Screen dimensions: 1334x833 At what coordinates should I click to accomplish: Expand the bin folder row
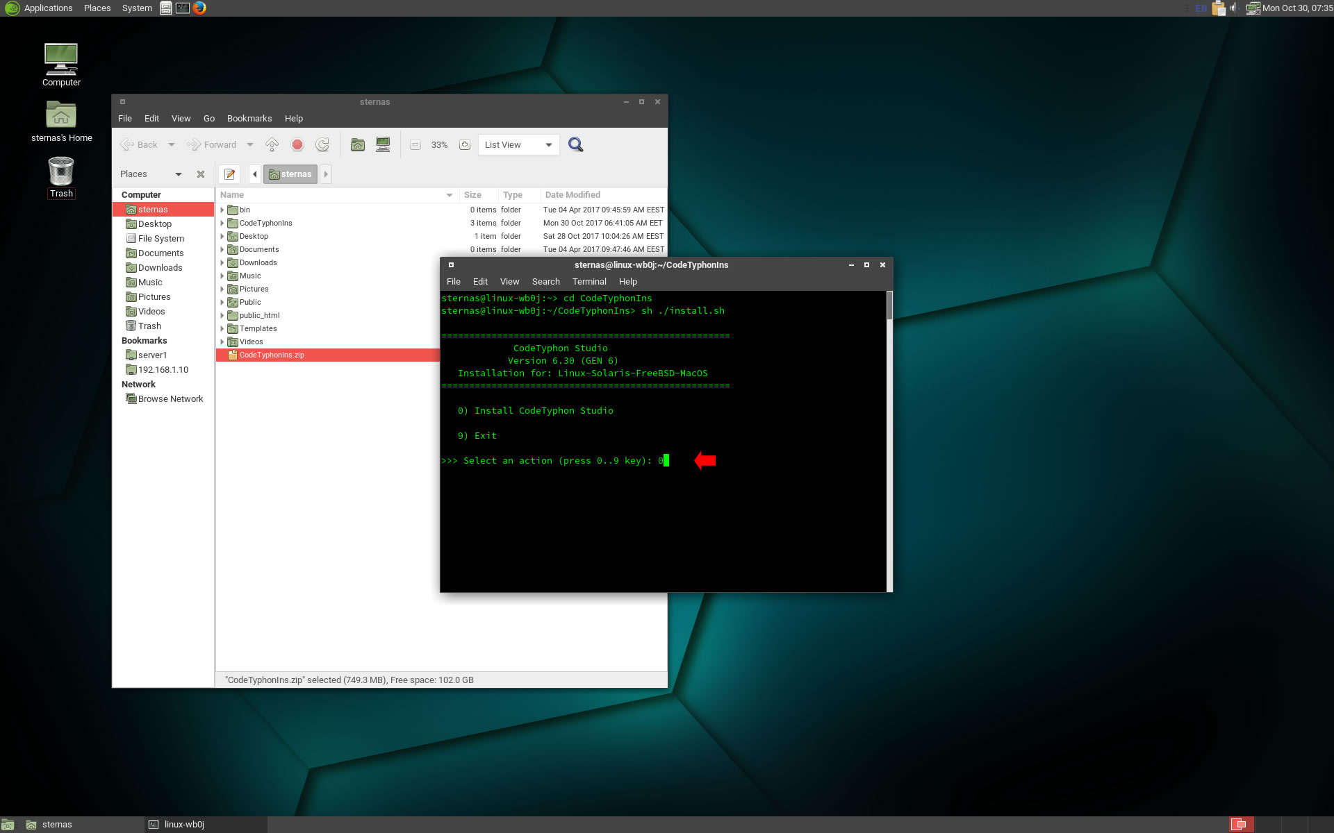(x=222, y=210)
